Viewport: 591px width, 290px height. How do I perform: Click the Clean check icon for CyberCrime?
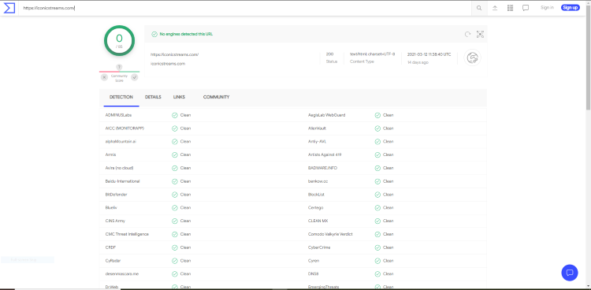tap(377, 247)
